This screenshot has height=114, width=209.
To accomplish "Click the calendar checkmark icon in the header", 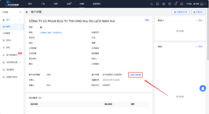I will (x=182, y=4).
